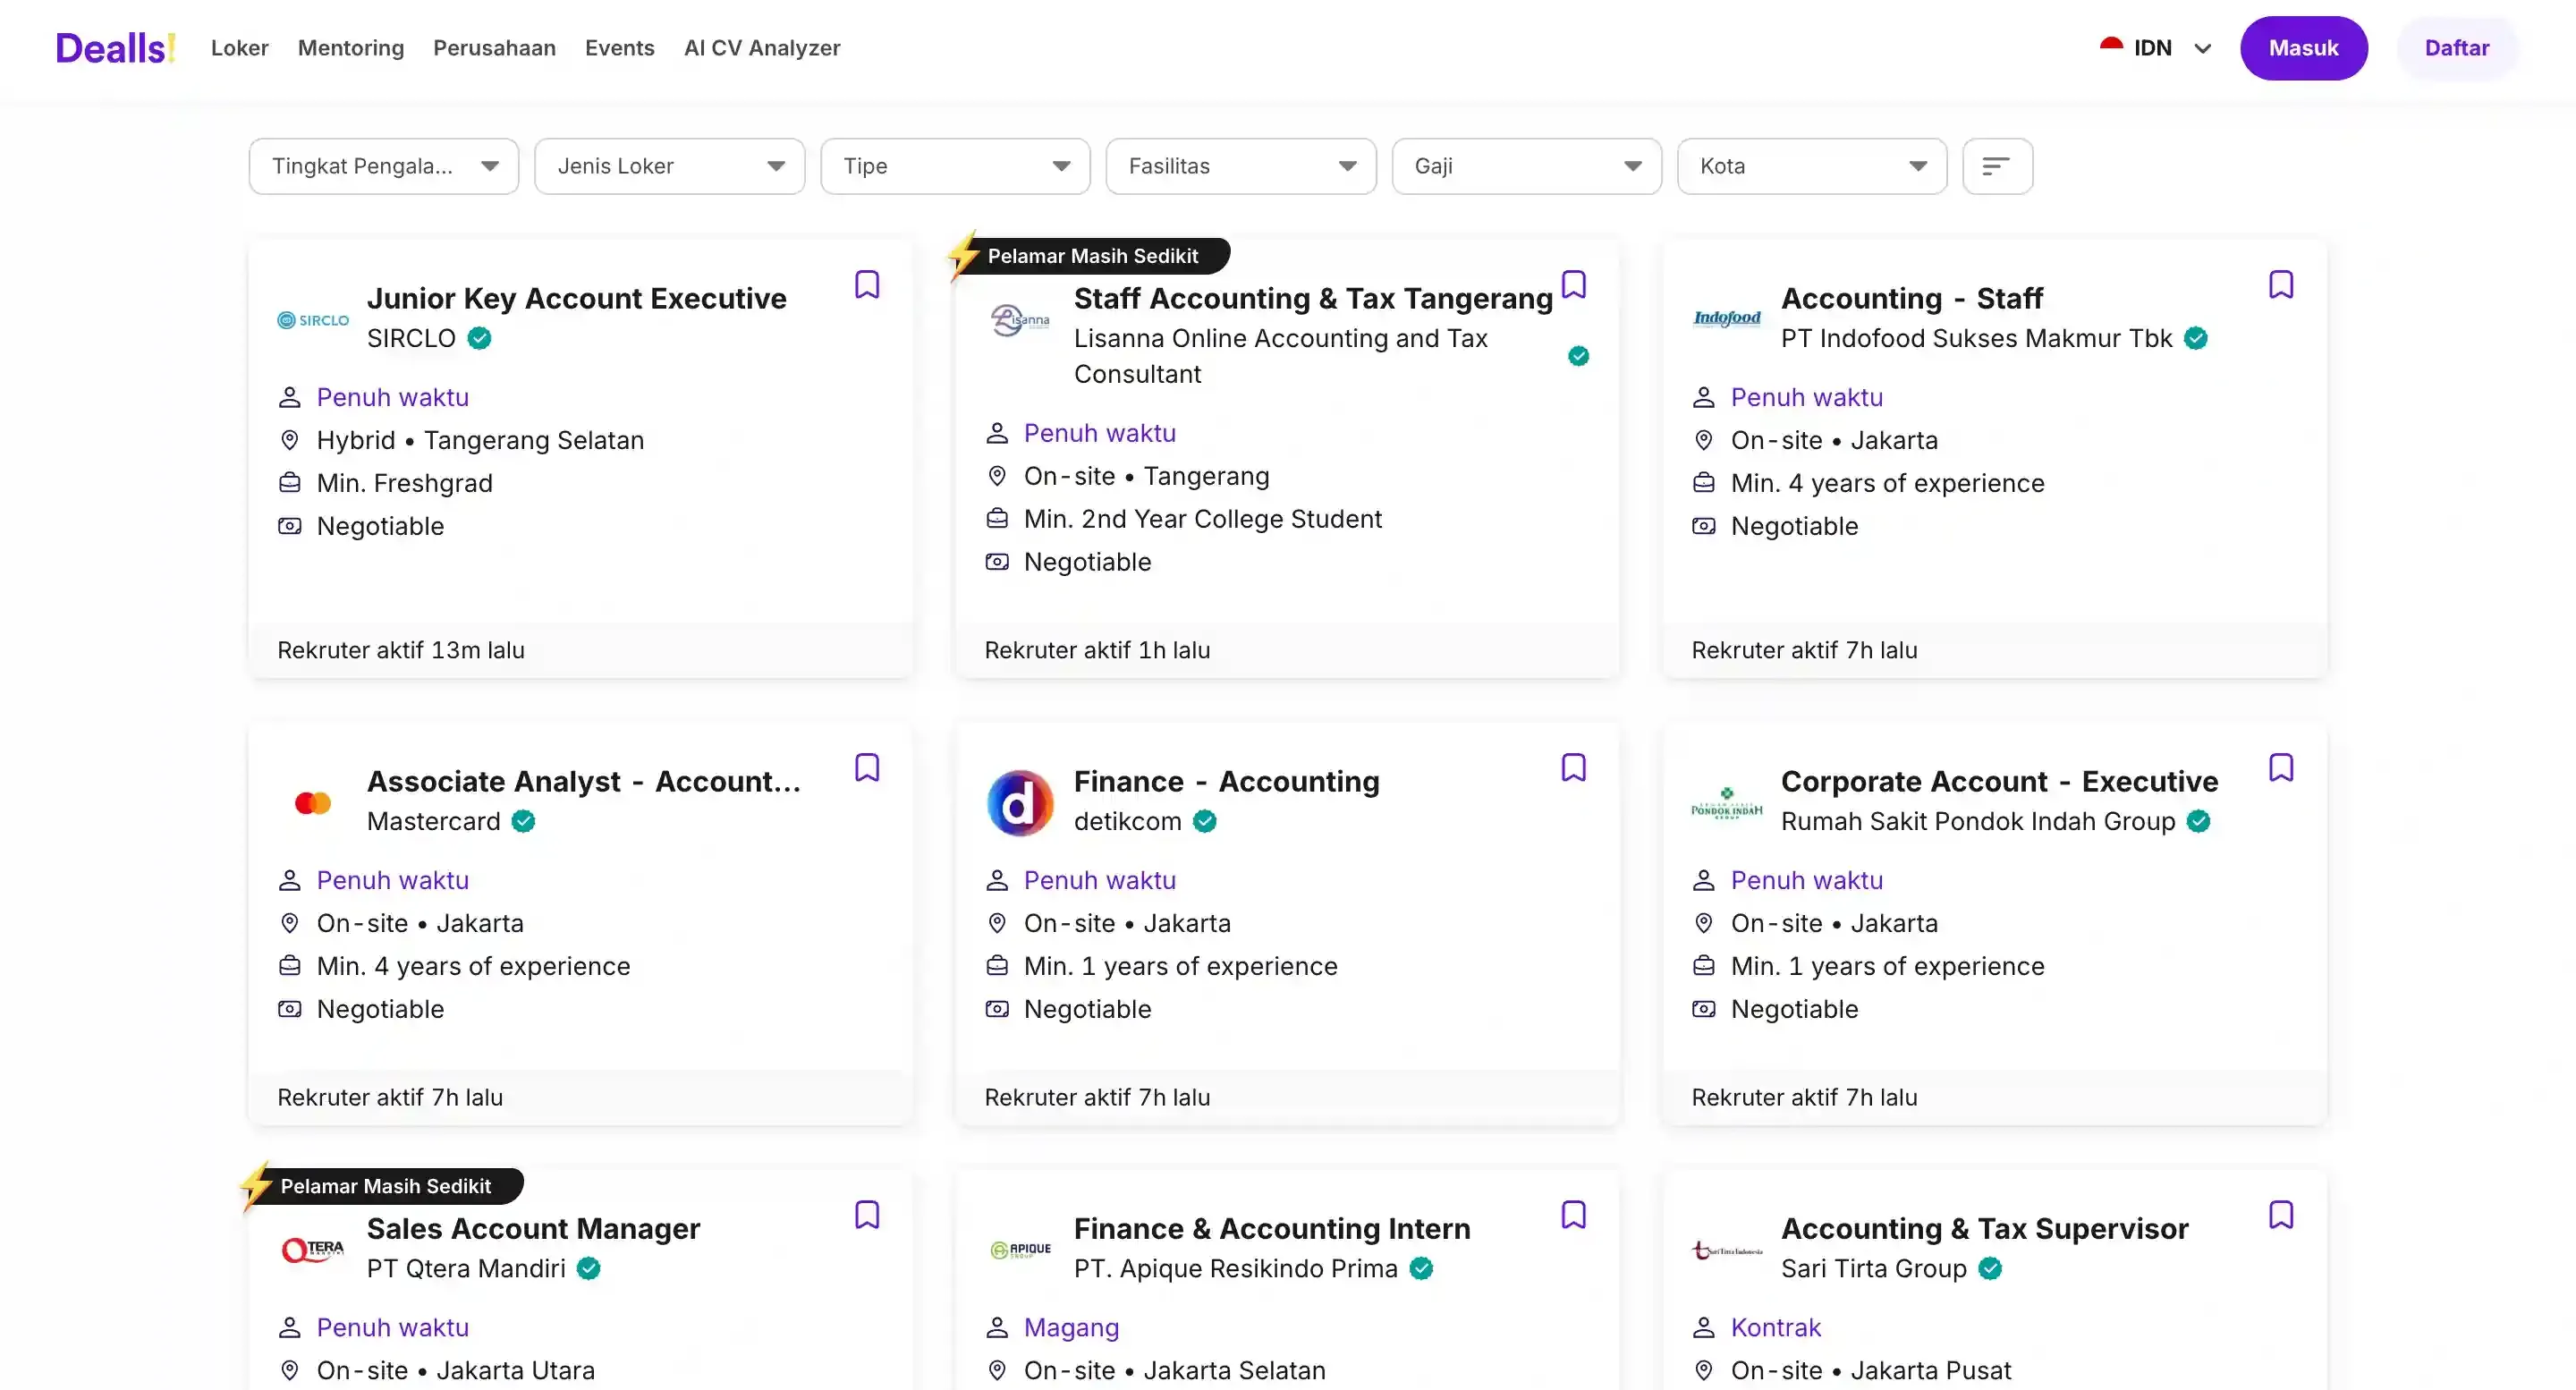Click verified badge next to Rumah Sakit Pondok Indah
The width and height of the screenshot is (2576, 1390).
[x=2199, y=821]
